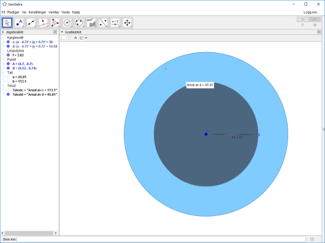
Task: Select the Move Graphics View tool
Action: 128,23
